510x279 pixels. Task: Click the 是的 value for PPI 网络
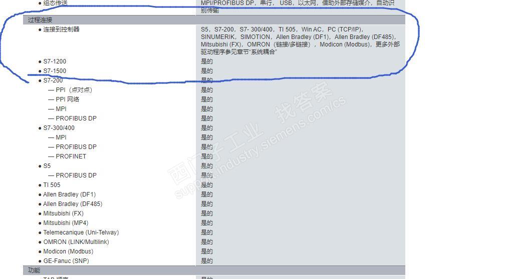206,99
